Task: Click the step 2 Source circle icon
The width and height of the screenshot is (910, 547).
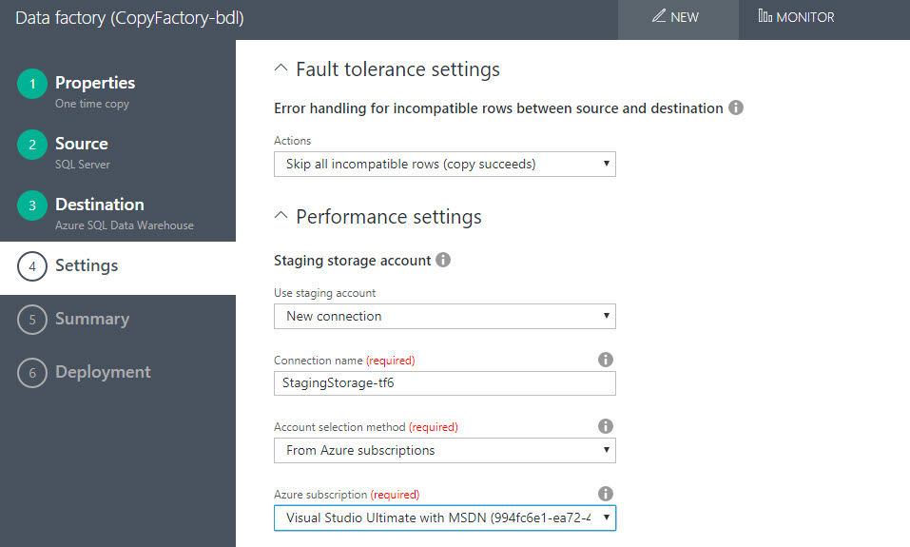Action: (32, 146)
